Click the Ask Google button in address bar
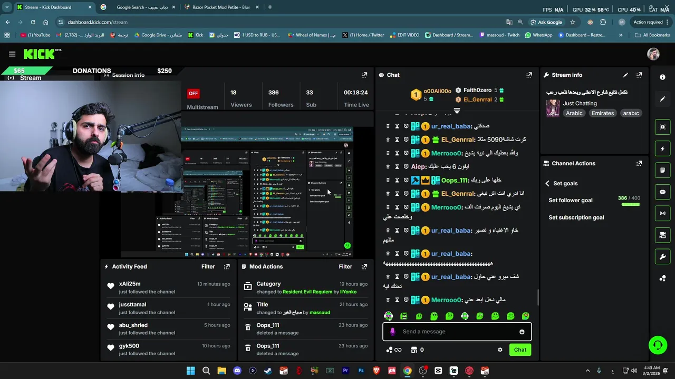 click(546, 22)
